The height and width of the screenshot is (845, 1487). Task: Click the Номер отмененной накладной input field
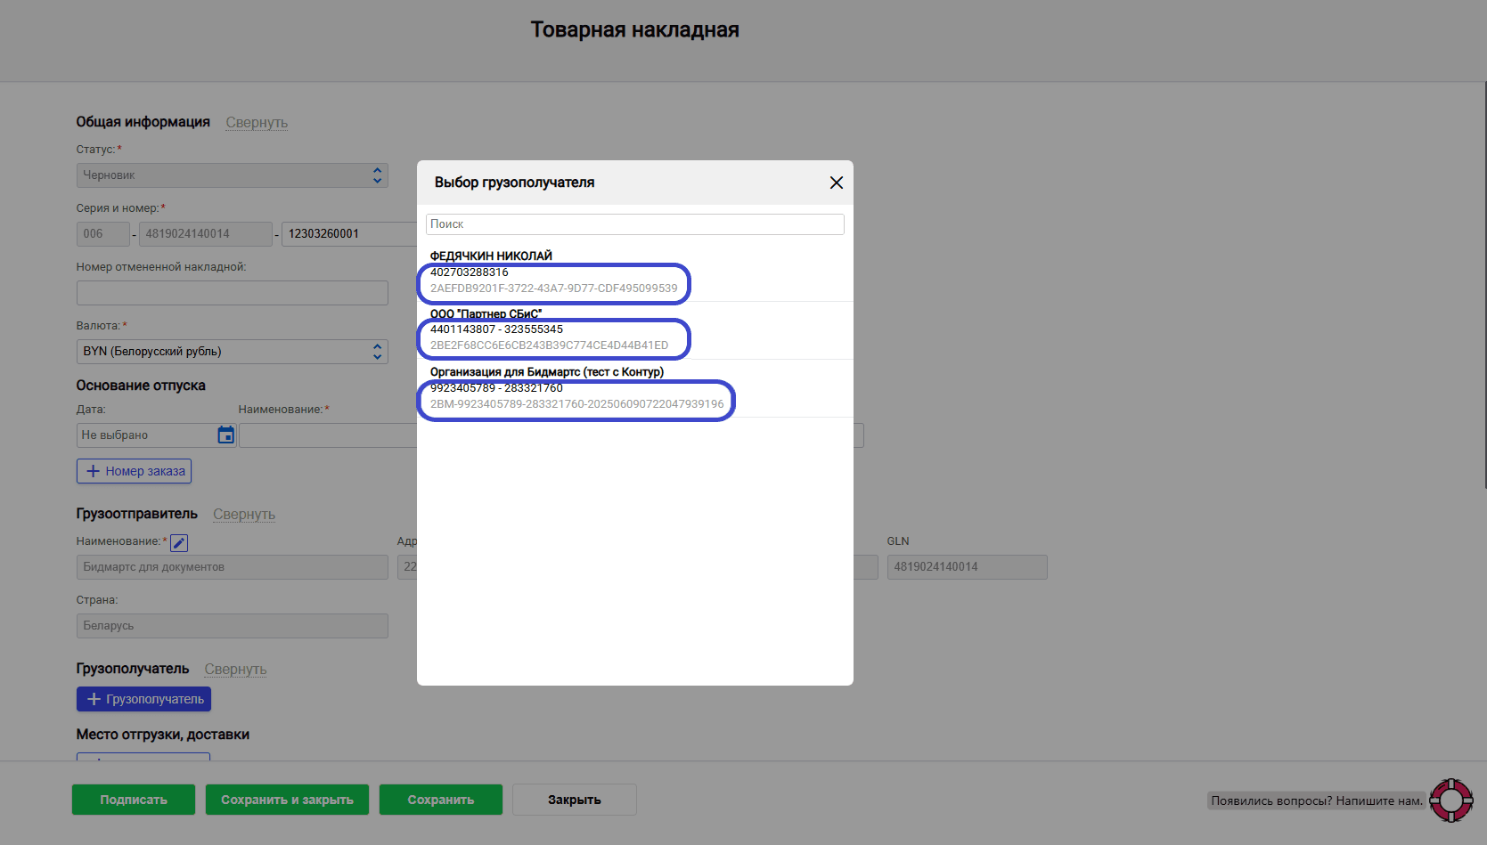232,292
